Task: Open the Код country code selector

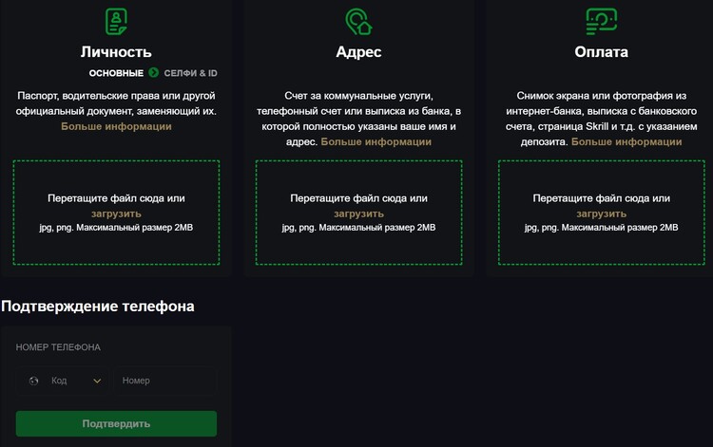Action: [x=62, y=381]
